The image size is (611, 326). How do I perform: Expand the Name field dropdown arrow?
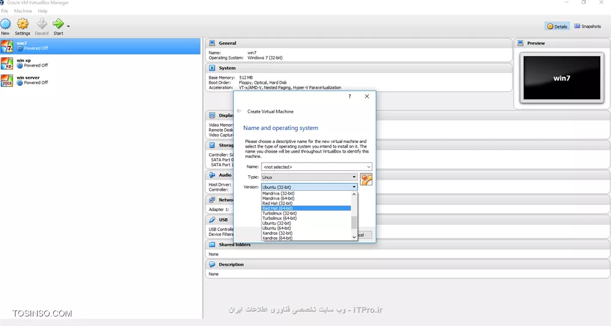click(x=369, y=167)
